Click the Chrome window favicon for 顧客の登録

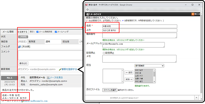(87, 5)
